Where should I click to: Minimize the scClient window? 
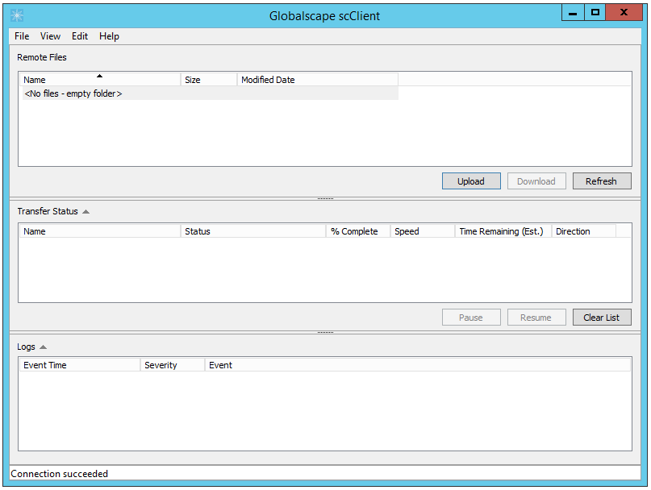coord(573,12)
